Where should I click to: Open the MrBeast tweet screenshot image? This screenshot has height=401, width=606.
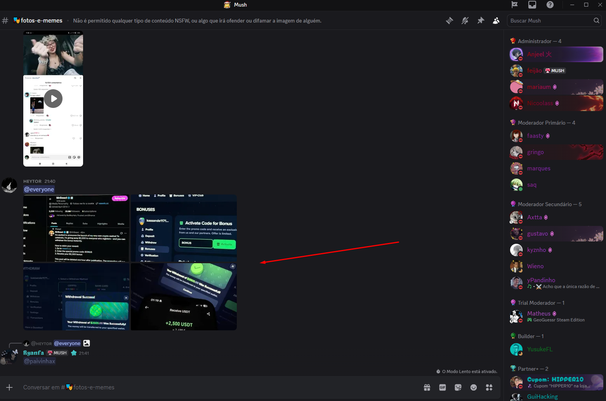[x=76, y=228]
